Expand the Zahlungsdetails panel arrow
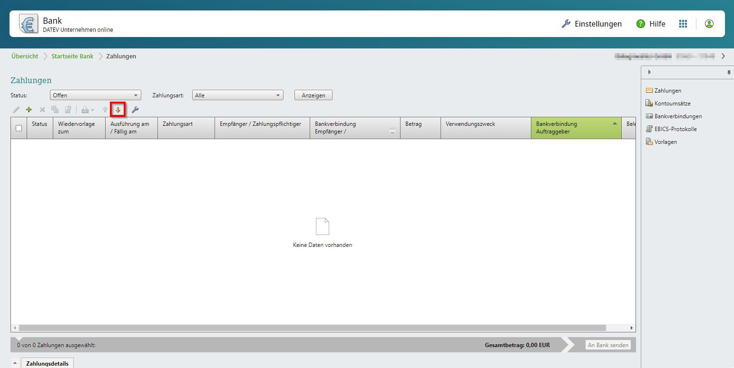The image size is (734, 368). [14, 364]
